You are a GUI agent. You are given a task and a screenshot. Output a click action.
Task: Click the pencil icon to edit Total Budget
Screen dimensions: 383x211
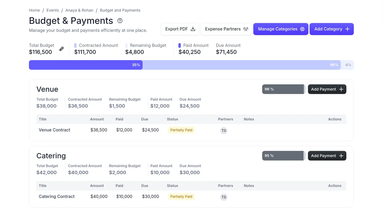click(61, 49)
